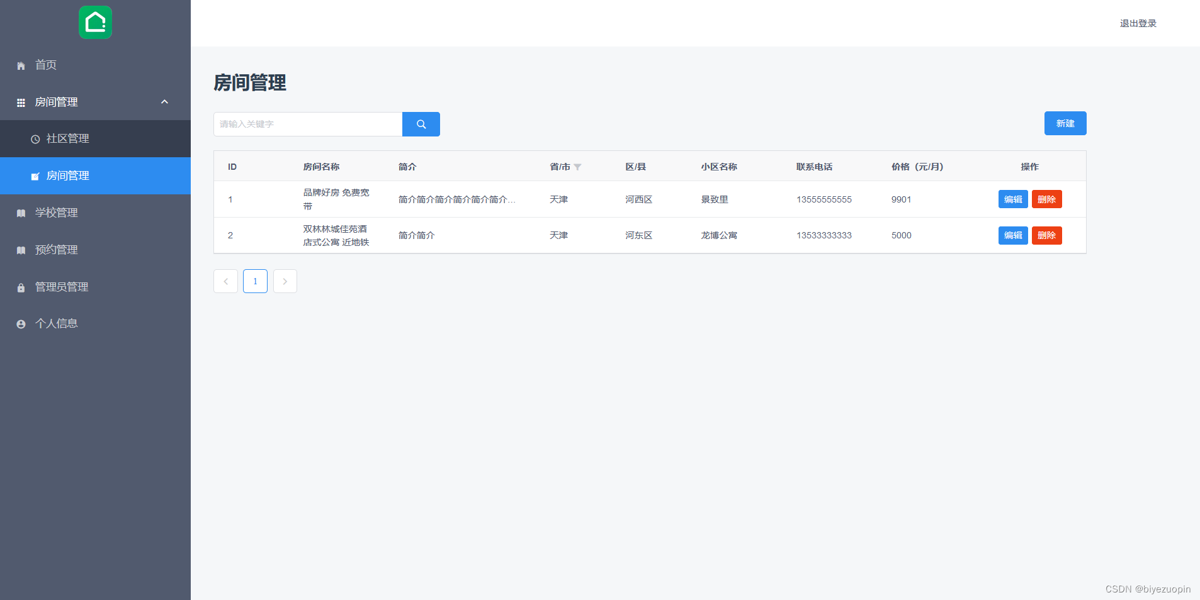This screenshot has width=1200, height=600.
Task: Click the 简介 column header
Action: pyautogui.click(x=407, y=167)
